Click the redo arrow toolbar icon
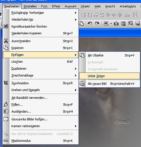Viewport: 141px width, 147px height. pyautogui.click(x=97, y=23)
